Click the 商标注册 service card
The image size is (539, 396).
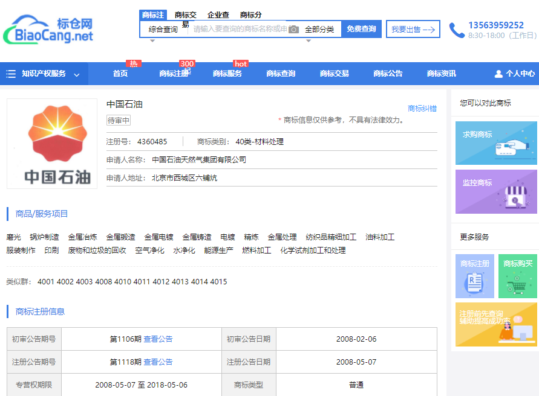point(475,276)
